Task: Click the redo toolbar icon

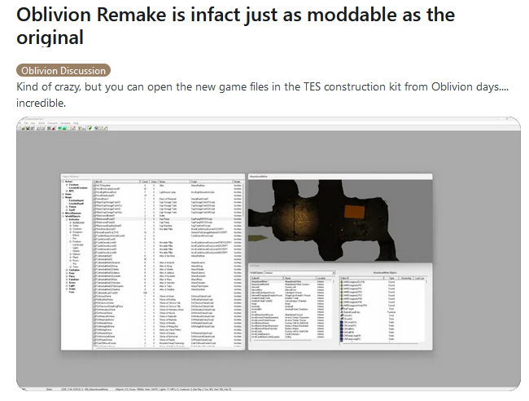Action: point(43,128)
